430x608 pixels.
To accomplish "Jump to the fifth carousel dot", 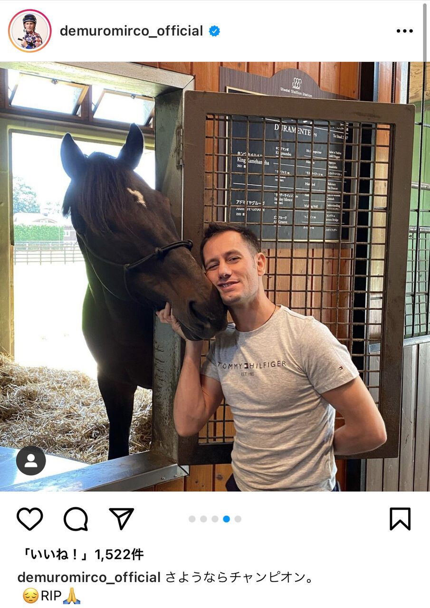I will point(238,519).
